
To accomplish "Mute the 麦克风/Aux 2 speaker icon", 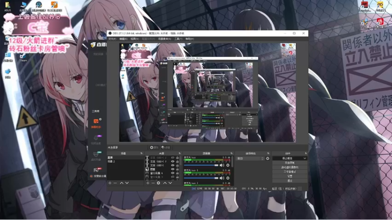I will click(222, 178).
